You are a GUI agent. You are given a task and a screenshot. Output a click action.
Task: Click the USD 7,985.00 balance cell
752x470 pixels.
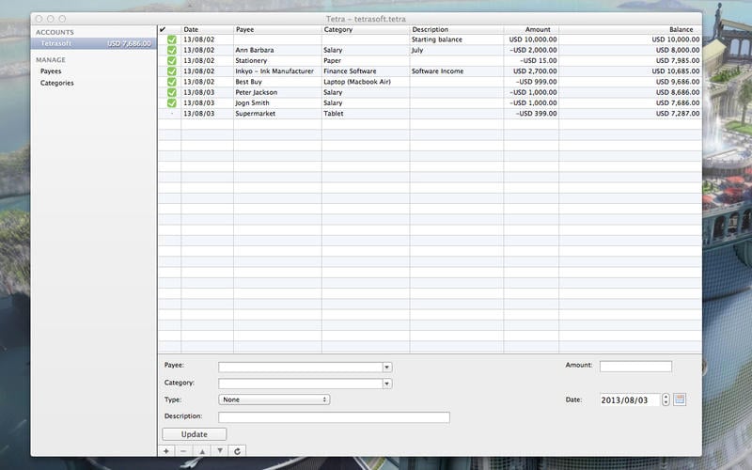point(630,61)
